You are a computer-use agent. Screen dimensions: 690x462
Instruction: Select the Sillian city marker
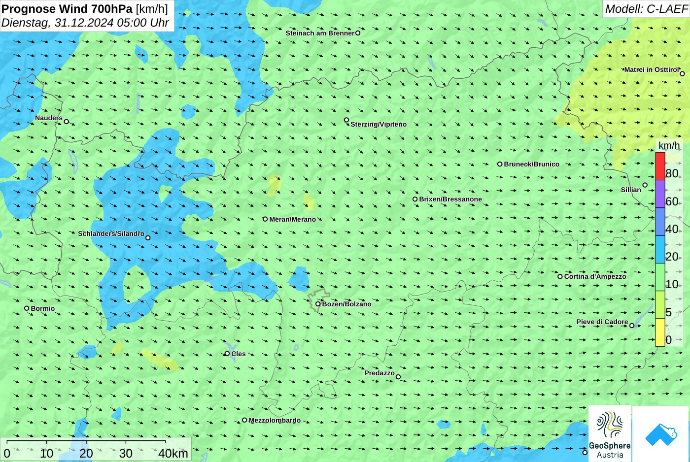(645, 185)
